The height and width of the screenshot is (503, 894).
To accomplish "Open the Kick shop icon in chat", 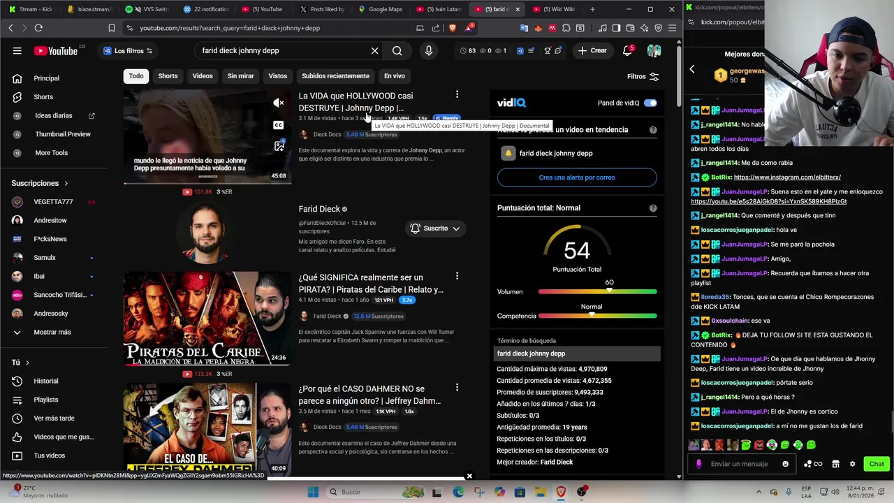I will [835, 464].
